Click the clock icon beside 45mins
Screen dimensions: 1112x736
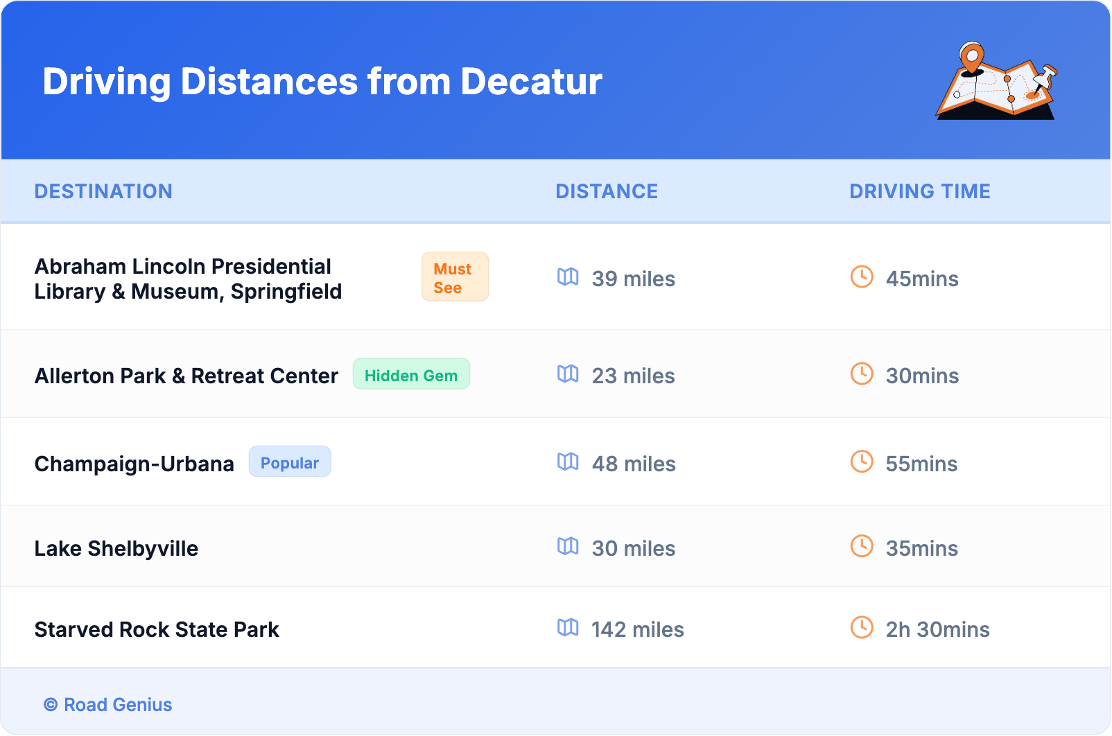(x=862, y=277)
